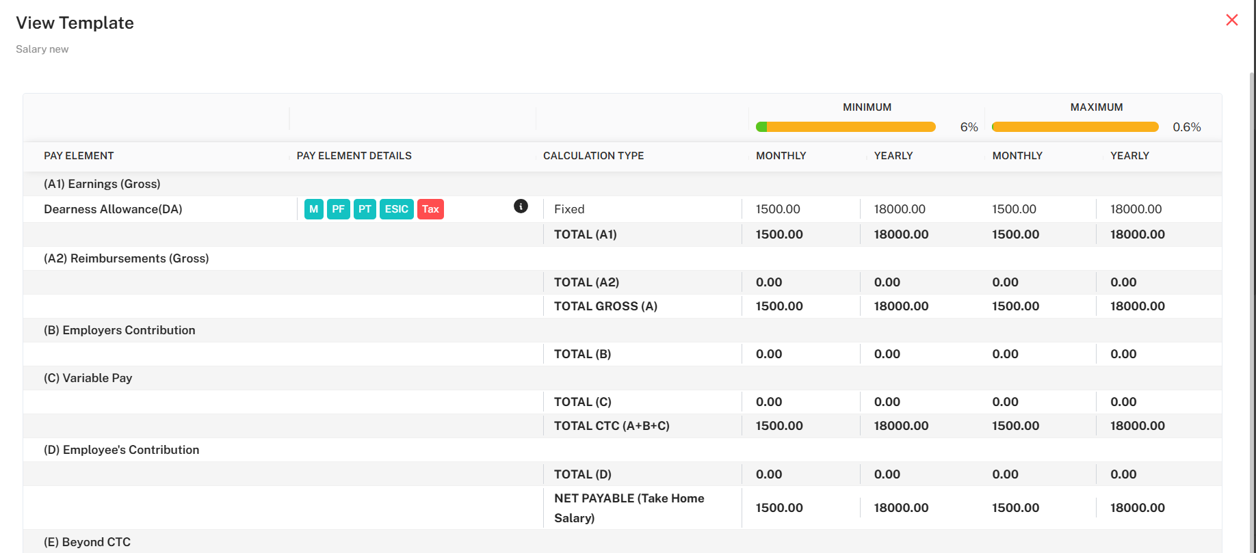The height and width of the screenshot is (553, 1256).
Task: Click the M badge on Dearness Allowance
Action: (x=313, y=209)
